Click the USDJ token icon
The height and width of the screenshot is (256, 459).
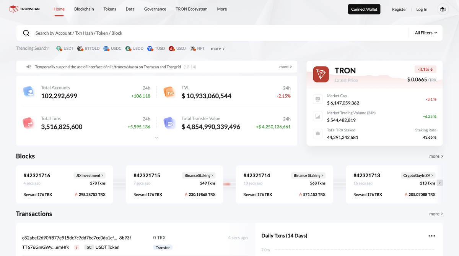pos(172,49)
